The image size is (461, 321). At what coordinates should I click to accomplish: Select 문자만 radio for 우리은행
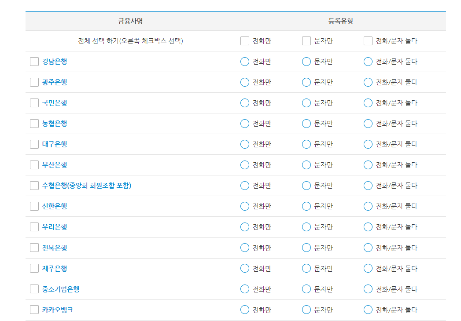point(306,227)
